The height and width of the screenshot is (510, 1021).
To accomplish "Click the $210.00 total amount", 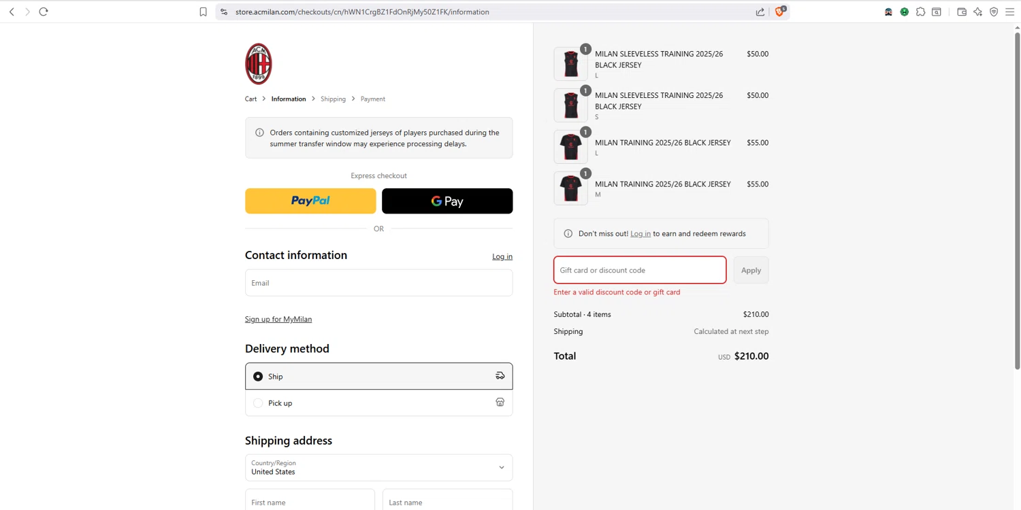I will tap(751, 356).
